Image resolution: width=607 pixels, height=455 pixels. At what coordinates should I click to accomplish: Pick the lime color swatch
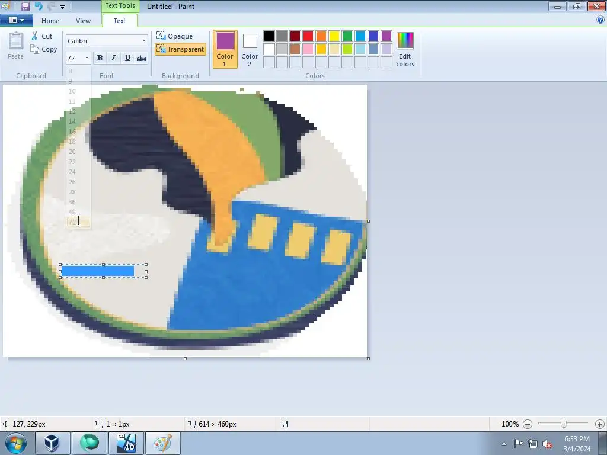tap(347, 49)
